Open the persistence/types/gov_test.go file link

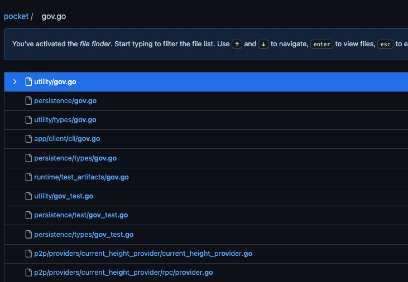coord(84,235)
